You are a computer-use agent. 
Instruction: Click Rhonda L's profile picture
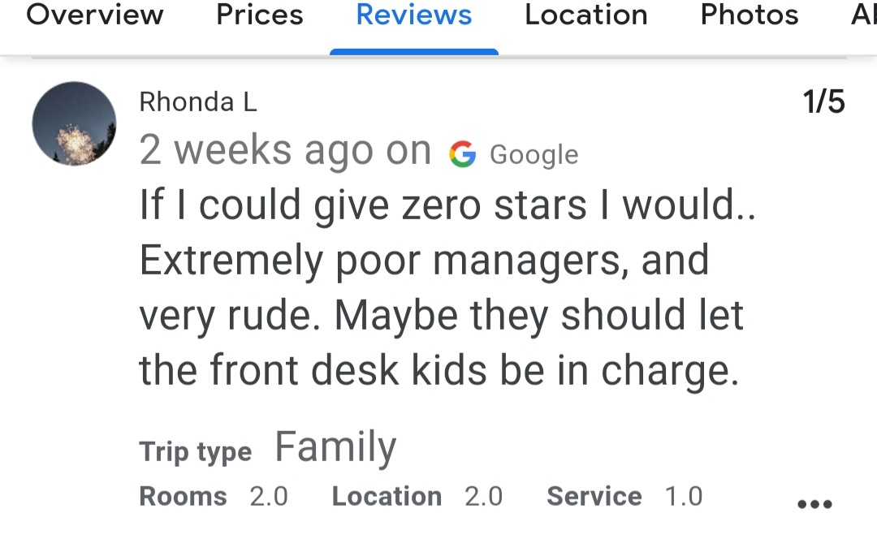74,123
